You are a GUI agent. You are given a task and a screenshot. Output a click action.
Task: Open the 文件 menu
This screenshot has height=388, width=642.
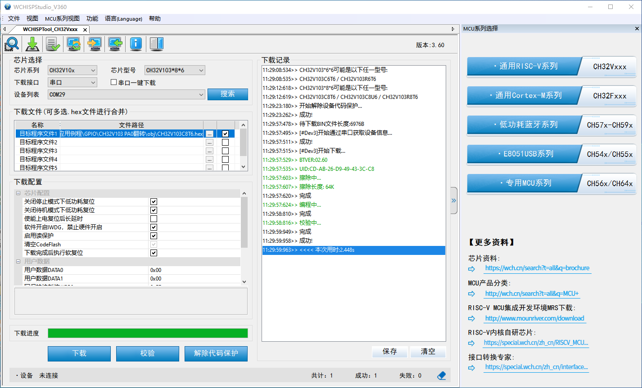pyautogui.click(x=14, y=19)
